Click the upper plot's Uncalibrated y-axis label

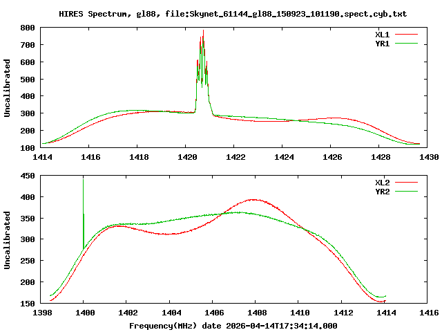[x=8, y=88]
